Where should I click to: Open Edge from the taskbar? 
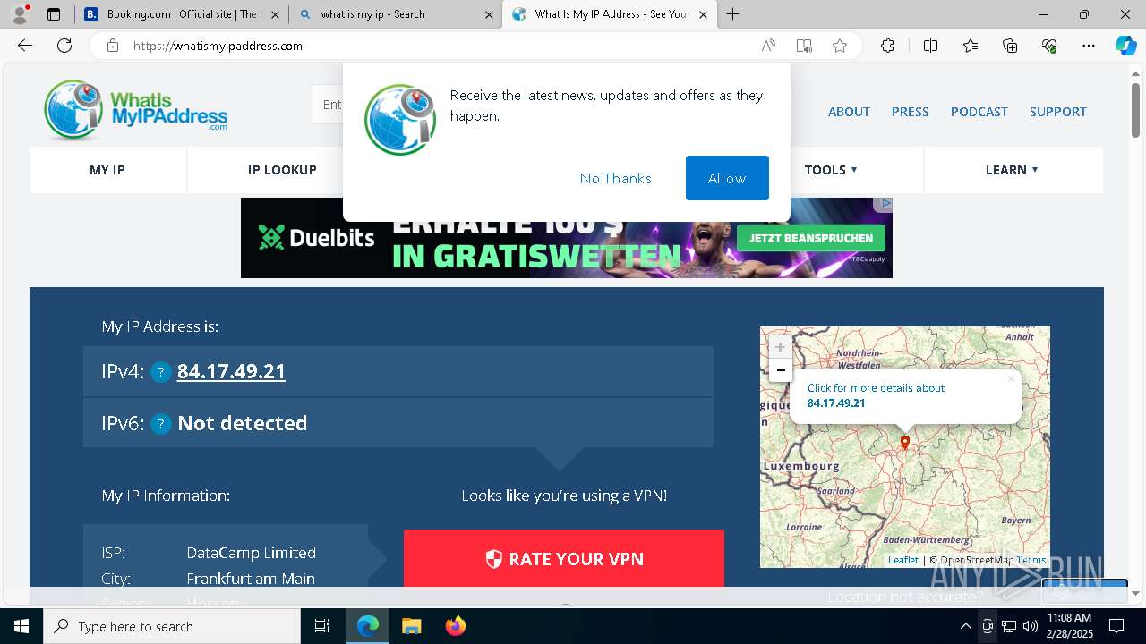point(368,626)
